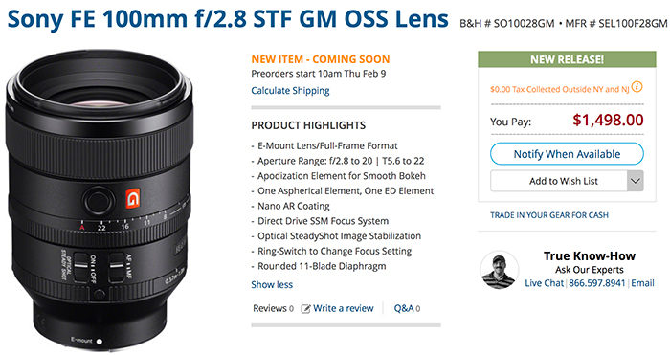
Task: Click the $1,498.00 price
Action: (x=608, y=120)
